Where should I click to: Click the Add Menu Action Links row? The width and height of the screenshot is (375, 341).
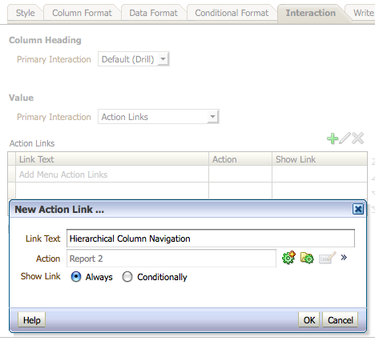pos(187,175)
